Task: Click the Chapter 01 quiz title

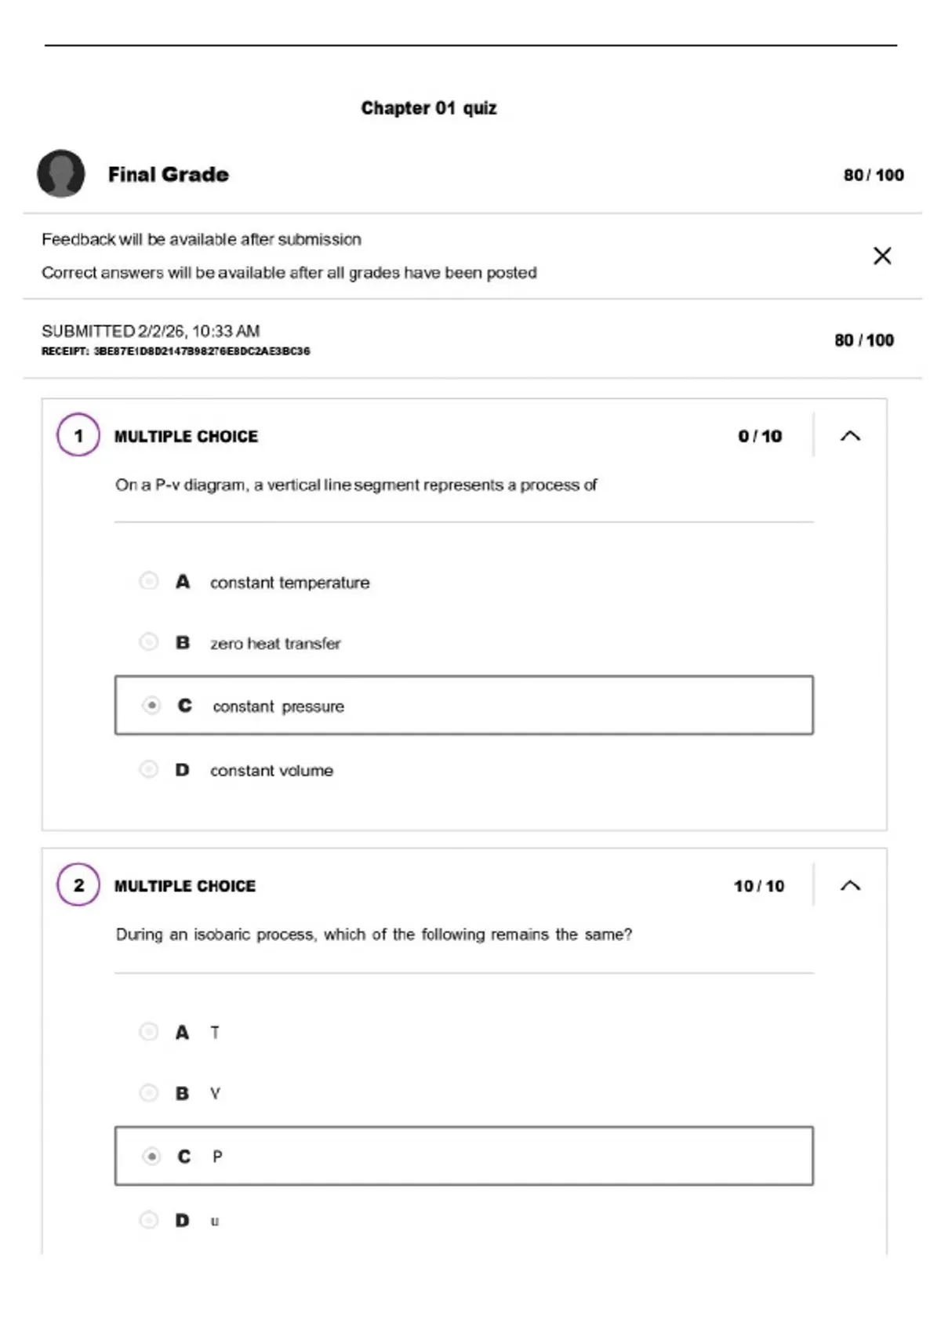Action: click(429, 108)
